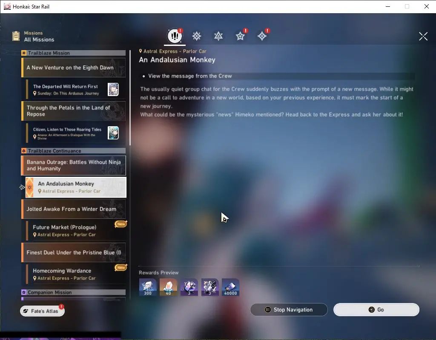
Task: Select the All Missions filter tab icon
Action: pos(174,37)
